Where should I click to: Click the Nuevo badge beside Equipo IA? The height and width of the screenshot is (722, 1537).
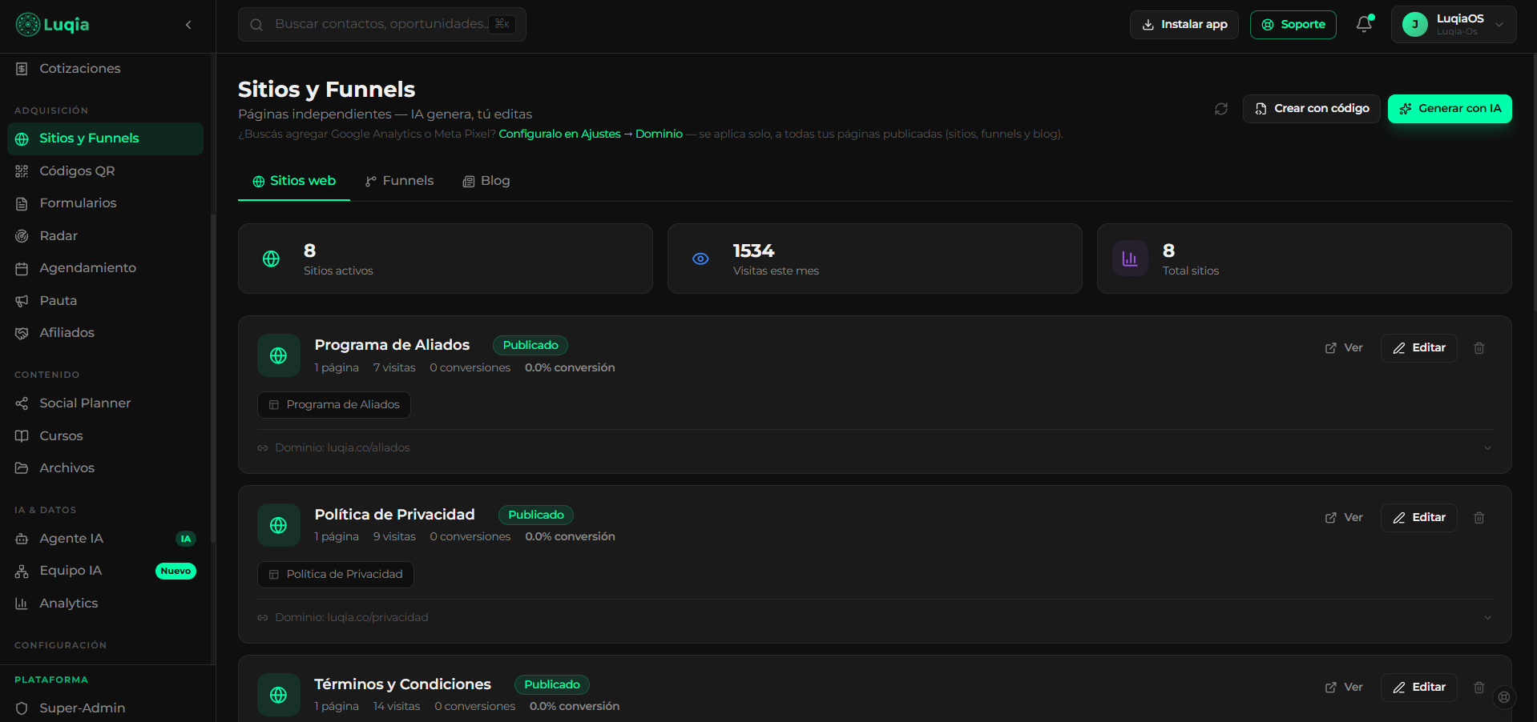(175, 572)
